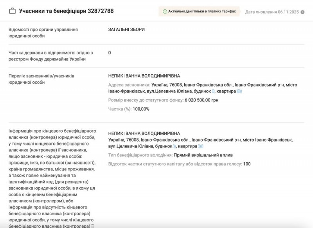Image resolution: width=313 pixels, height=228 pixels.
Task: Open the beneficiary name in the beneficial owner section
Action: tap(144, 133)
